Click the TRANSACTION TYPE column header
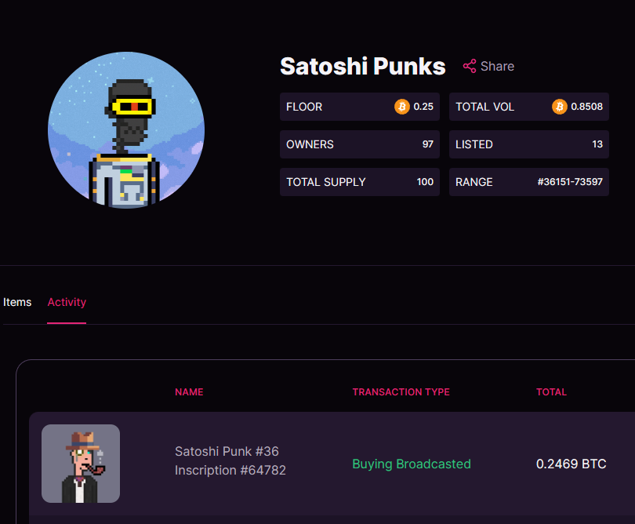This screenshot has width=635, height=524. [x=401, y=392]
